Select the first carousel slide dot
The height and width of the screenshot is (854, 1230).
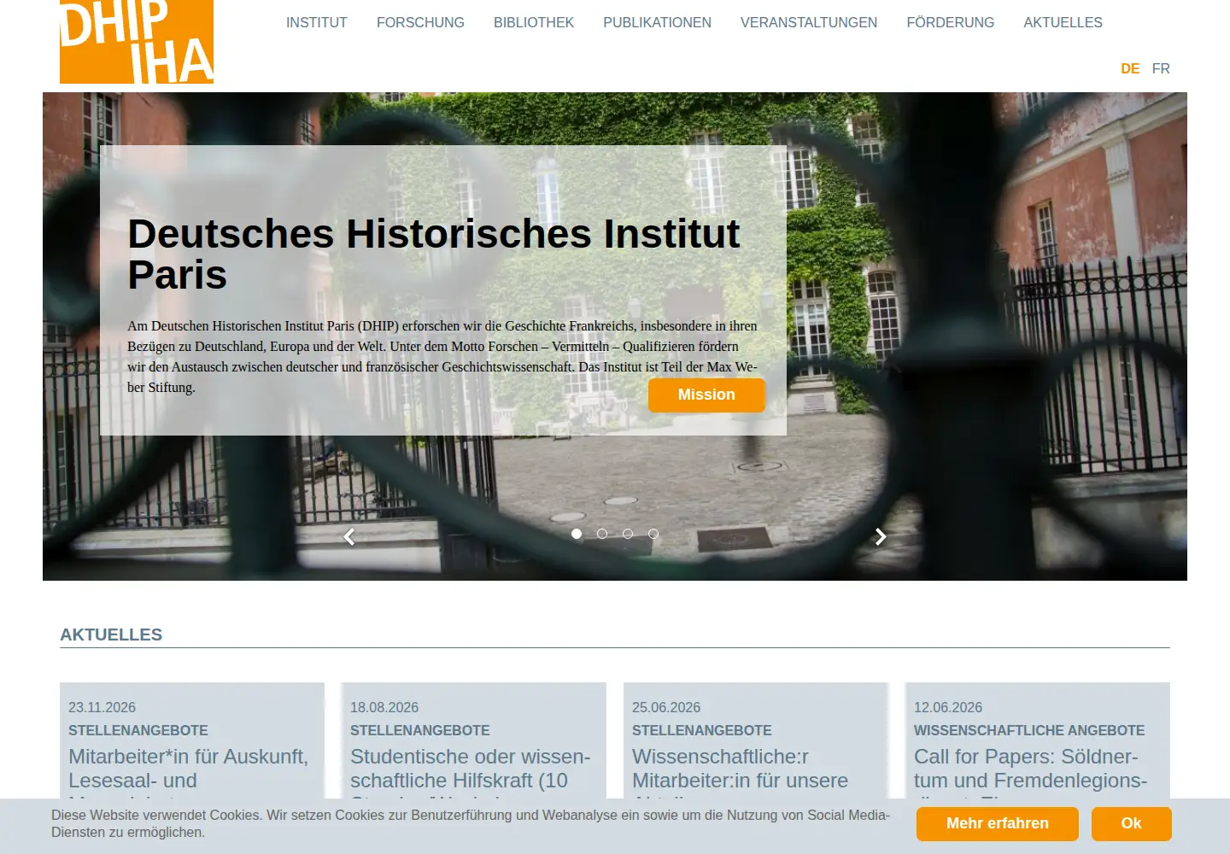coord(577,534)
